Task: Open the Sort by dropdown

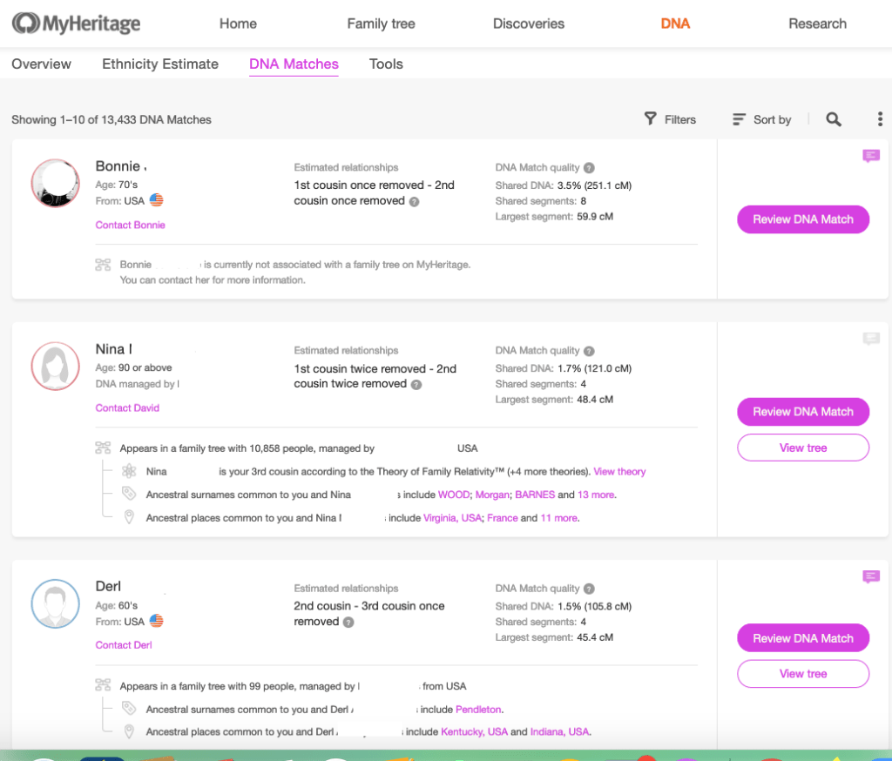Action: (x=762, y=119)
